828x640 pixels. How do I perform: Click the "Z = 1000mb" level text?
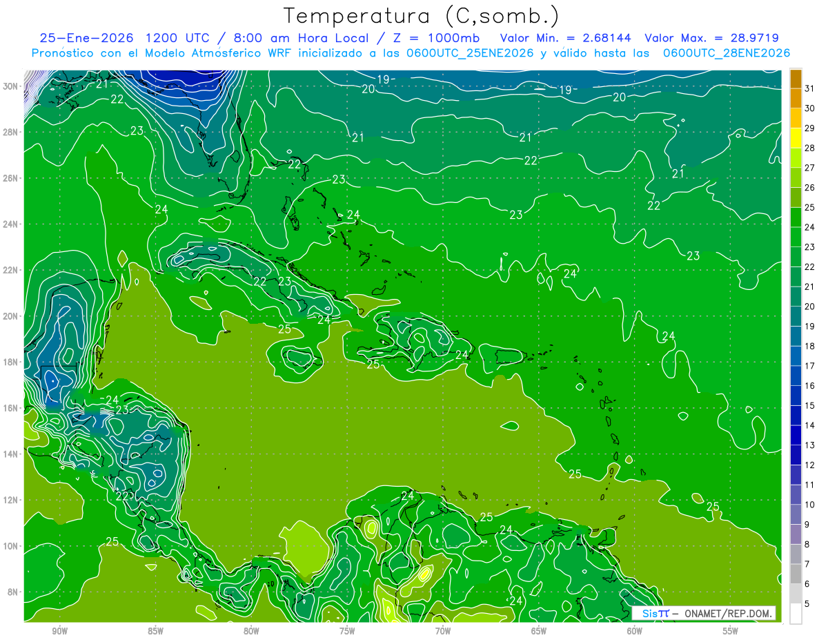tap(436, 38)
